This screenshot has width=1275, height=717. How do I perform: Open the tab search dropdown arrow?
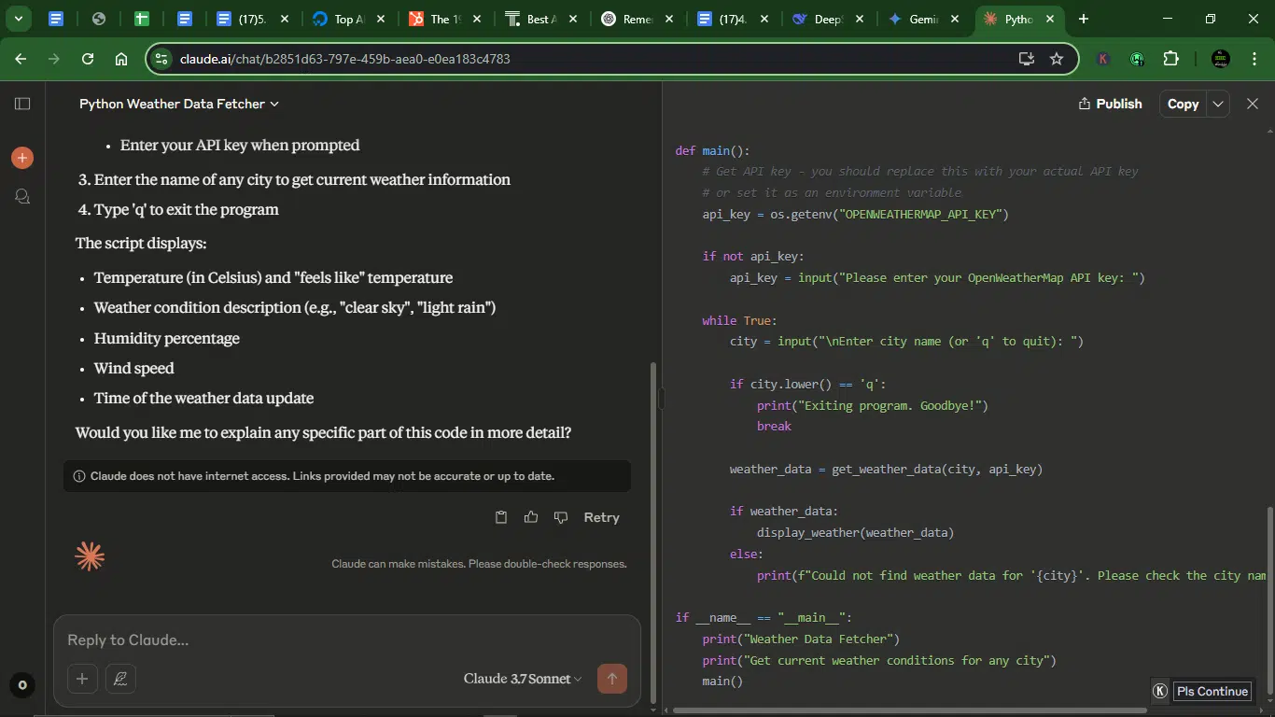19,19
